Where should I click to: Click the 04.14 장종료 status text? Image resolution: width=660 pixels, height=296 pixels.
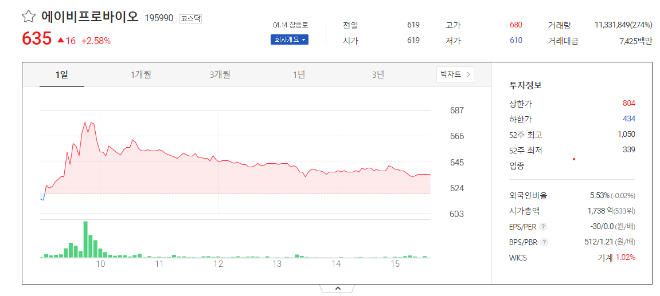click(290, 25)
